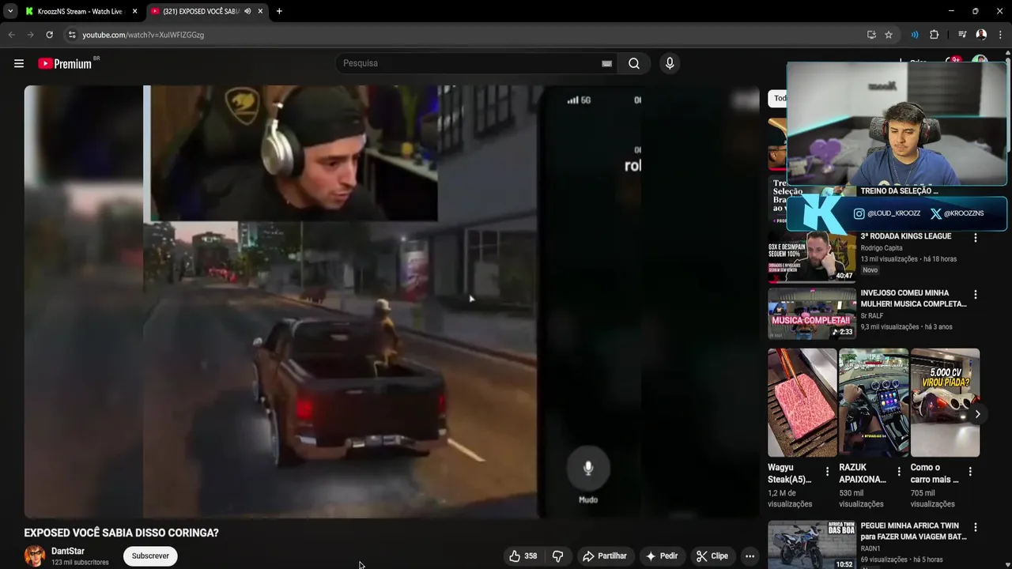
Task: Start voice search with the microphone
Action: pyautogui.click(x=670, y=63)
